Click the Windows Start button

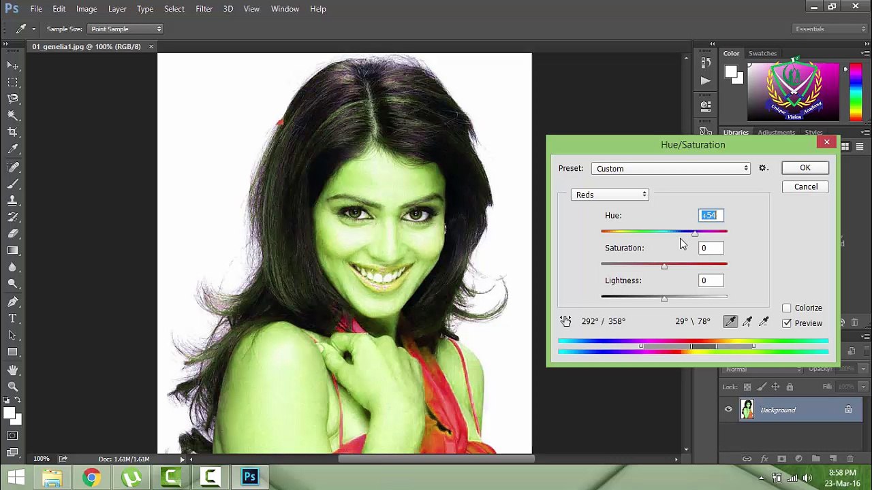[x=15, y=477]
